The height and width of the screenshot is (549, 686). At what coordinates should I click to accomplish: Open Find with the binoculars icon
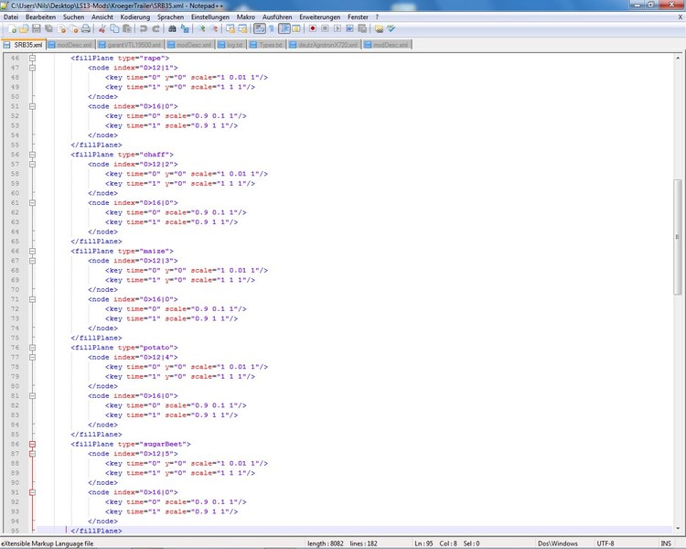(x=172, y=29)
